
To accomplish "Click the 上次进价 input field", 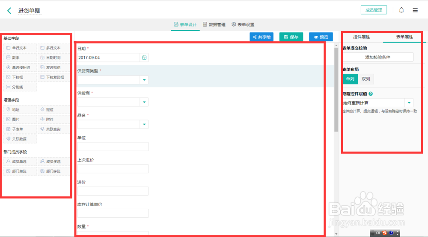I will click(x=113, y=169).
